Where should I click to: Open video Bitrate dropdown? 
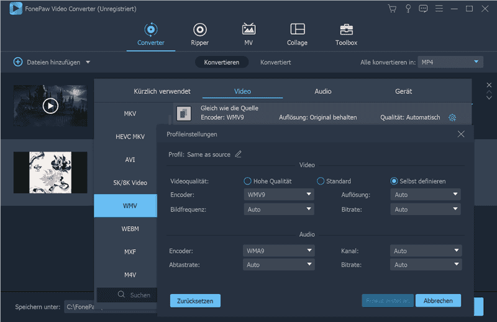[x=426, y=209]
